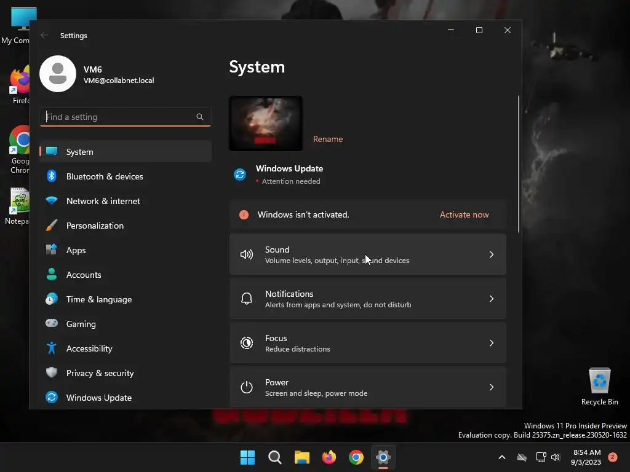630x472 pixels.
Task: Click the VM6 user avatar picture
Action: (58, 74)
